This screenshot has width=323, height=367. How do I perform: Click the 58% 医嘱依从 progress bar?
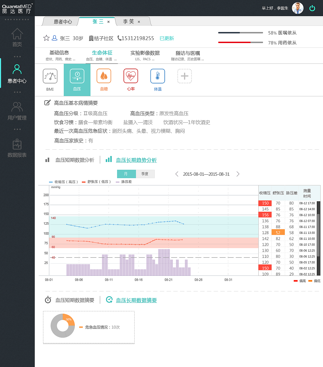(241, 33)
